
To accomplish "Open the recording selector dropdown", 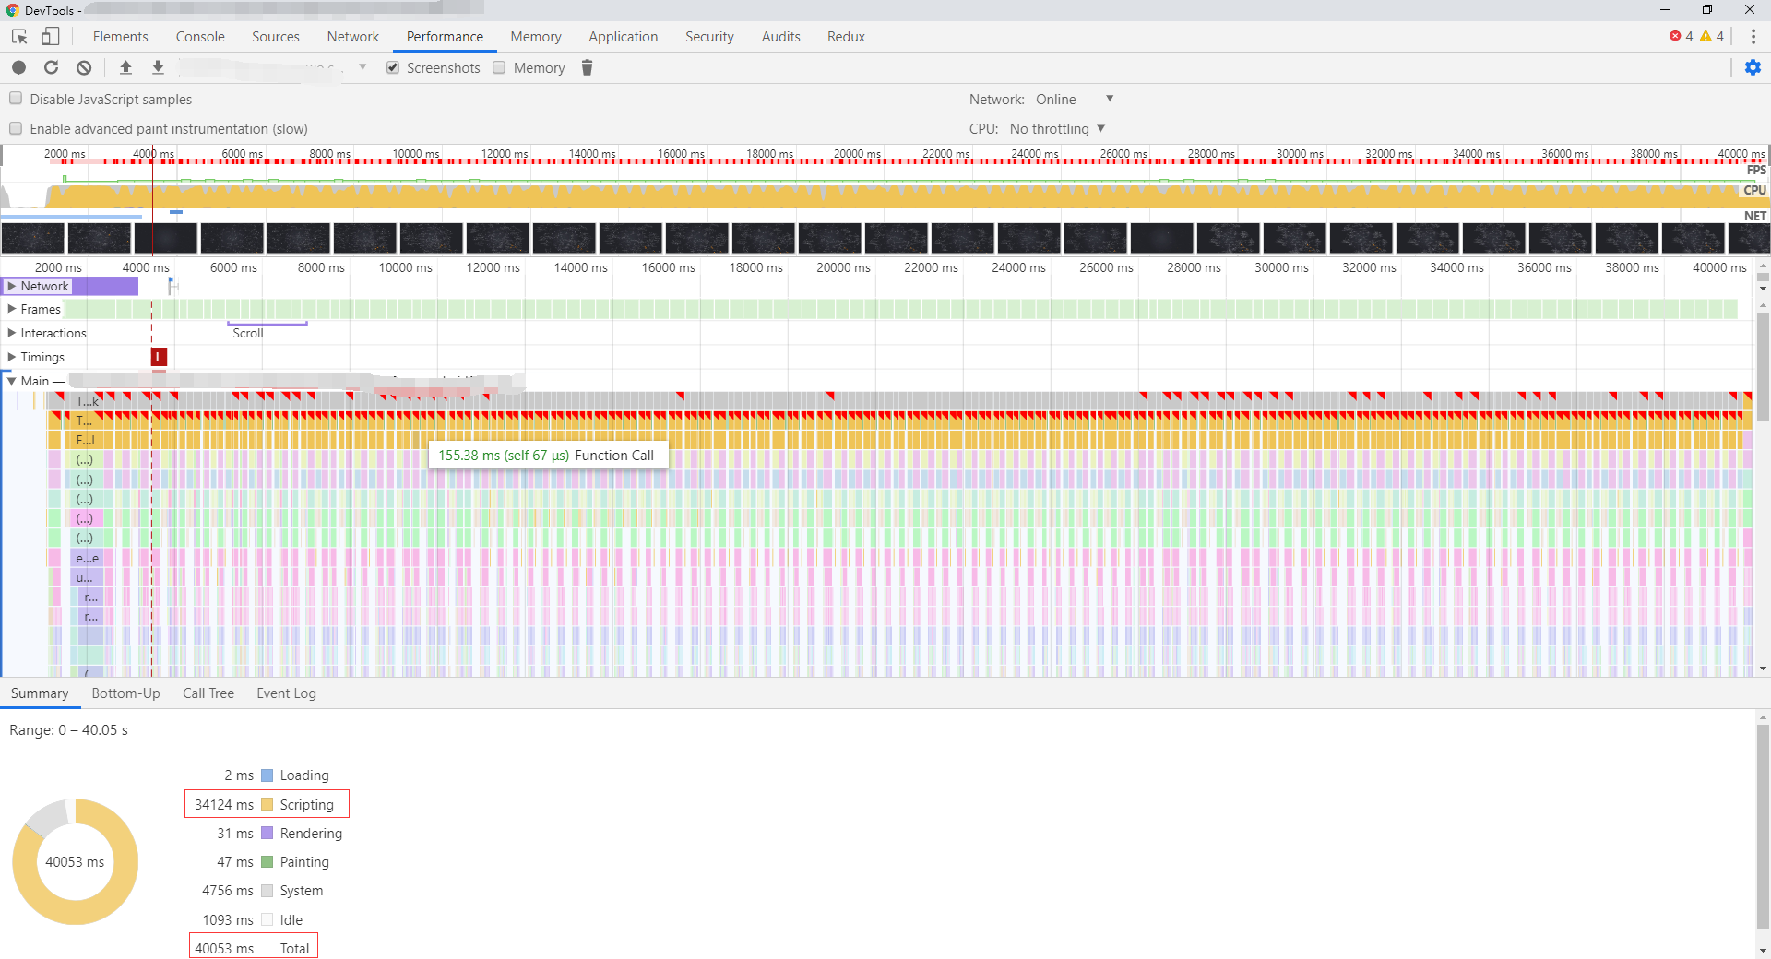I will click(273, 67).
